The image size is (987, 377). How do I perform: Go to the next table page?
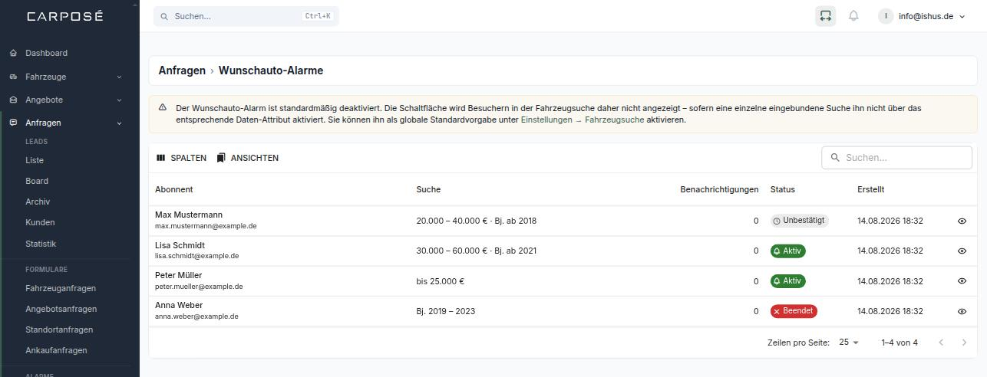(965, 343)
